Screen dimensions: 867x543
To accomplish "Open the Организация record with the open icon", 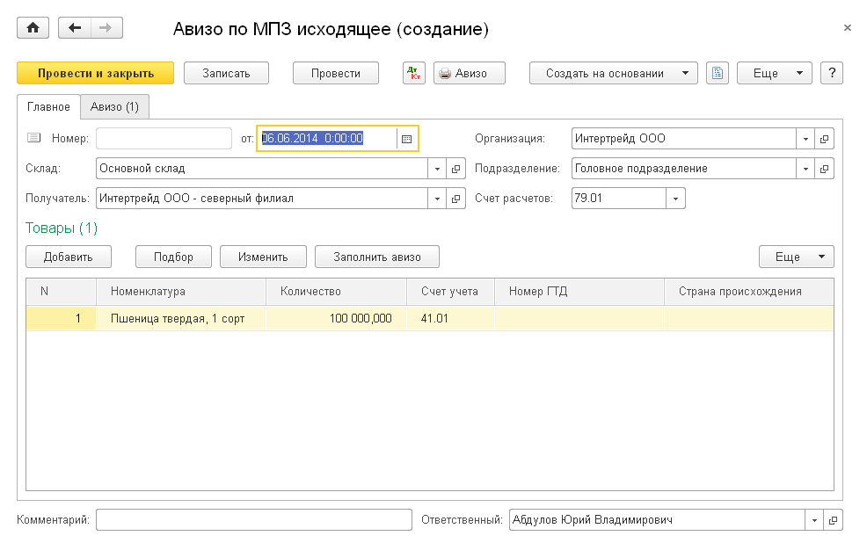I will (825, 139).
